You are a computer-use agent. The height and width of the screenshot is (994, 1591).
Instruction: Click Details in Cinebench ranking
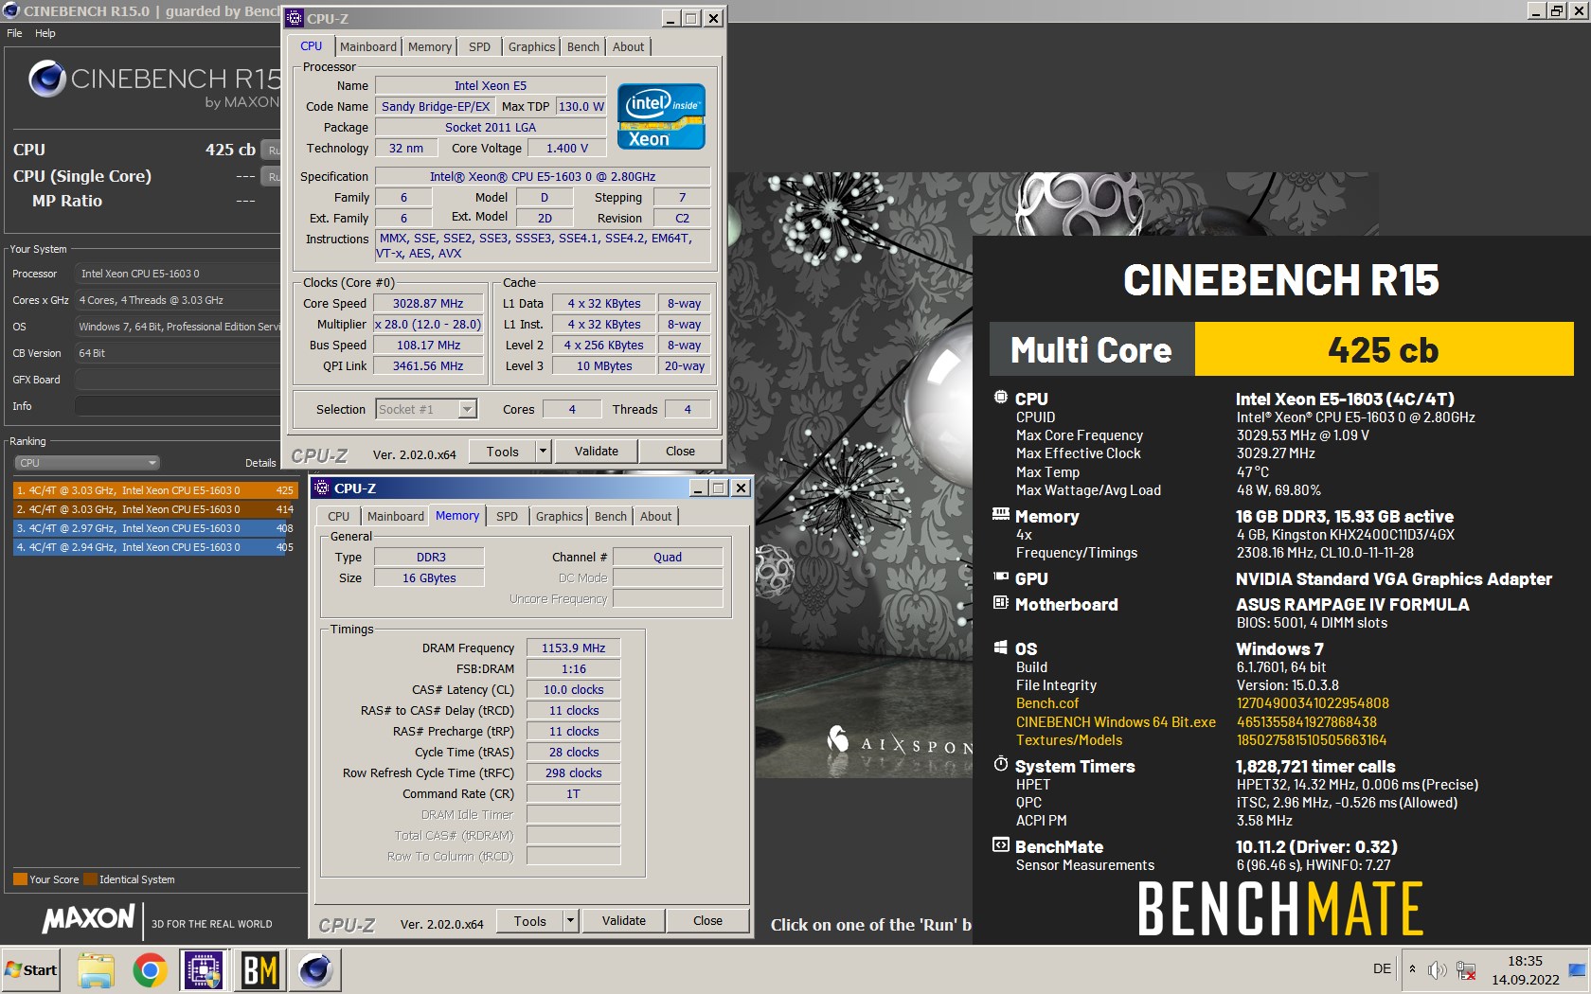point(260,463)
